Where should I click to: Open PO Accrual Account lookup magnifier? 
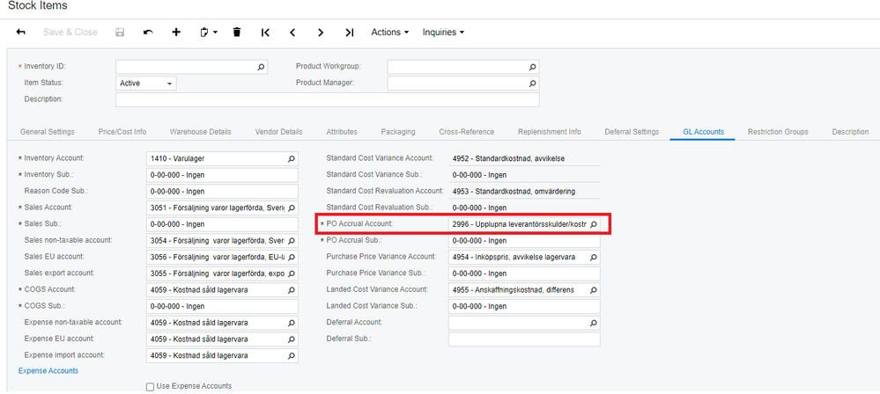point(593,224)
